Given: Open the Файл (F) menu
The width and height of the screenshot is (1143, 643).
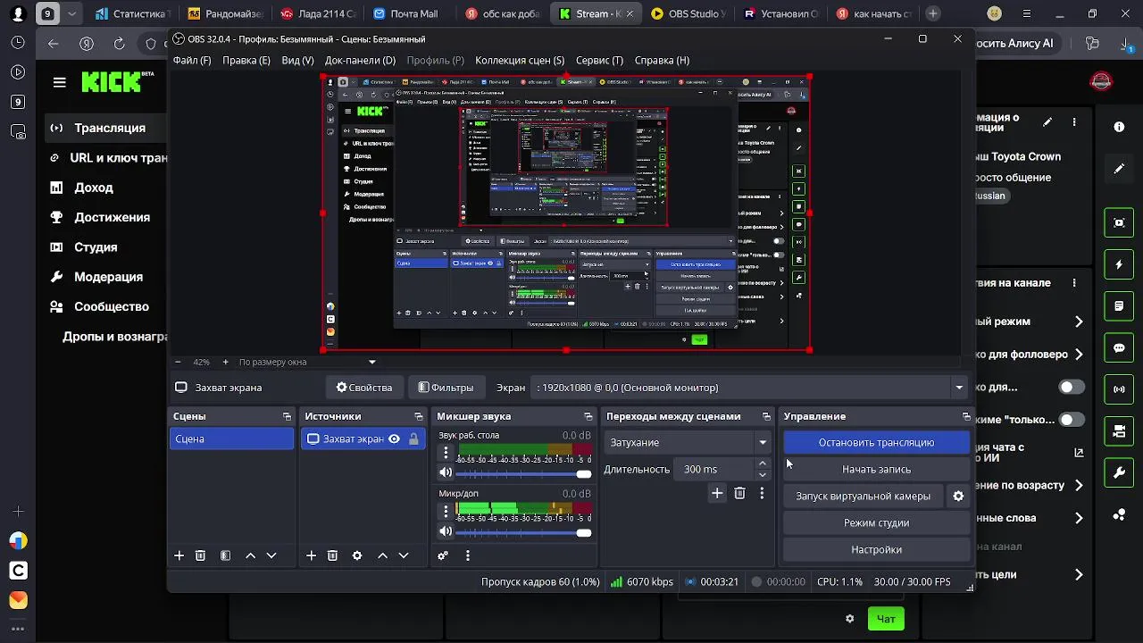Looking at the screenshot, I should click(192, 60).
